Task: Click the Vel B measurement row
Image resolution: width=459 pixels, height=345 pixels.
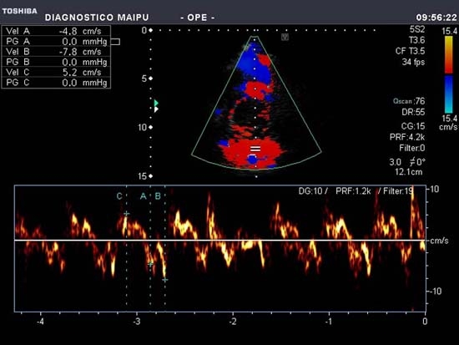Action: point(56,52)
